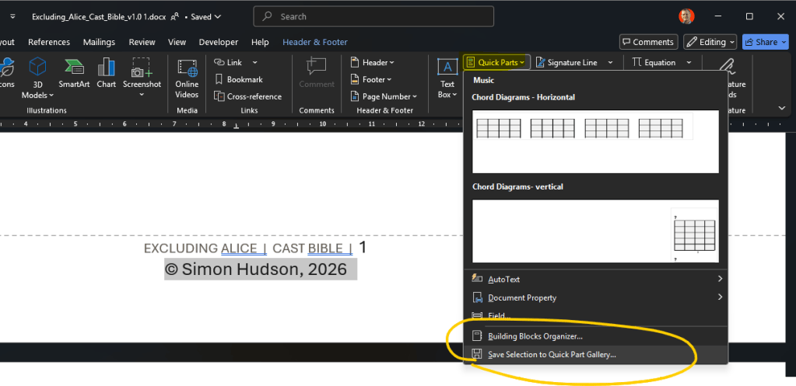Click the EXCLUDING ALICE footer text
The height and width of the screenshot is (386, 796).
[200, 249]
